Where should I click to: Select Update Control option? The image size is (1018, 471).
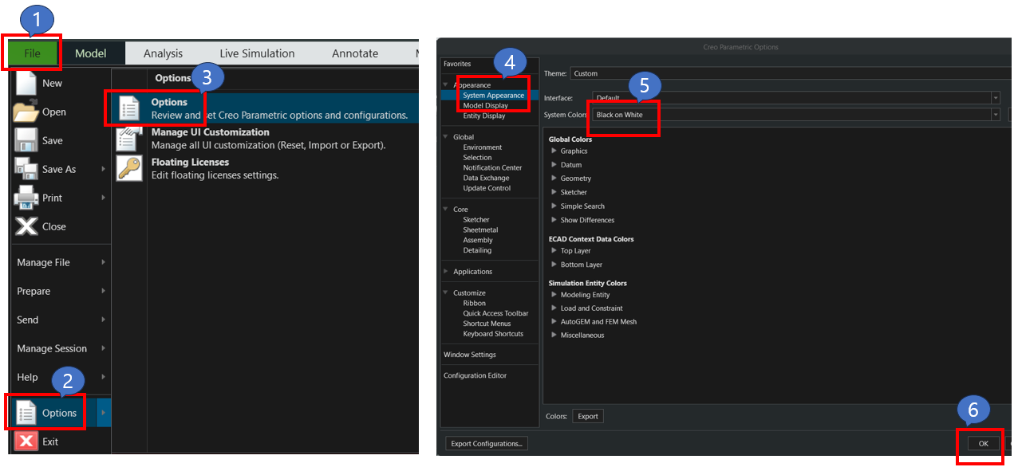click(487, 188)
